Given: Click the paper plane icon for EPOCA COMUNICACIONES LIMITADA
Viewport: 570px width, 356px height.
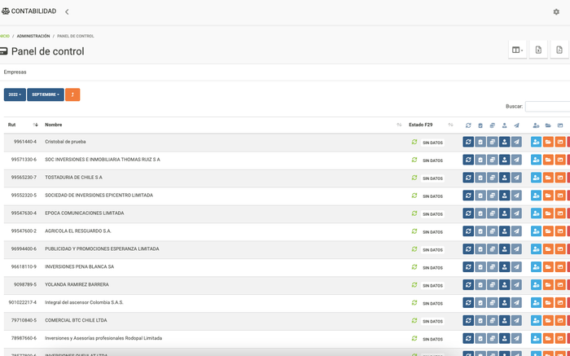Looking at the screenshot, I should pyautogui.click(x=516, y=213).
